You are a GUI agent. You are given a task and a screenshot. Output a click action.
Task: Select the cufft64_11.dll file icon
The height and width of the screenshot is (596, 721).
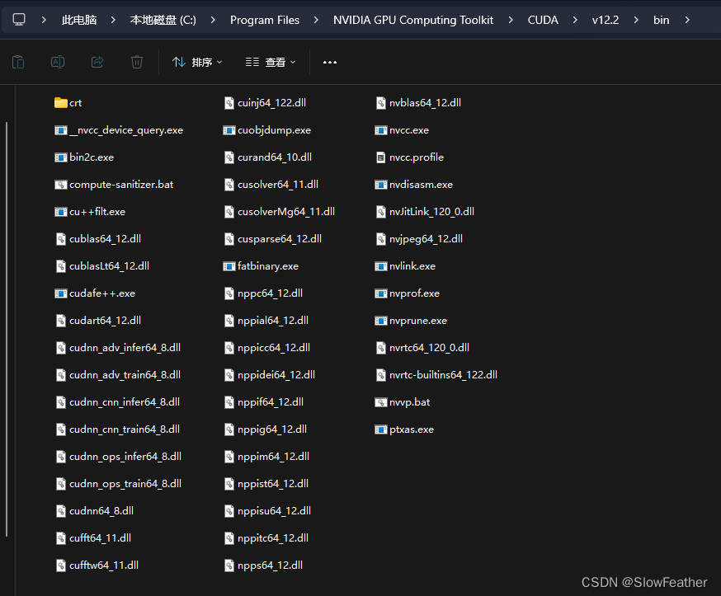click(61, 537)
